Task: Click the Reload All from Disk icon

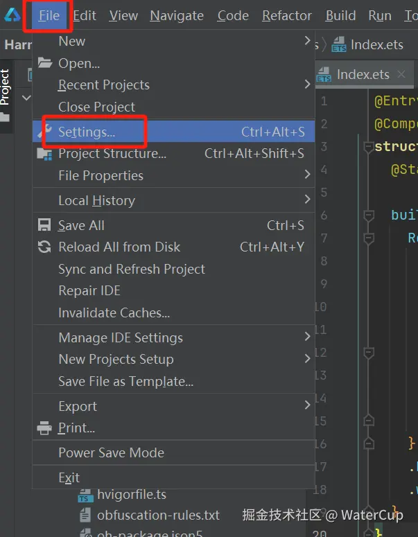Action: click(x=45, y=247)
